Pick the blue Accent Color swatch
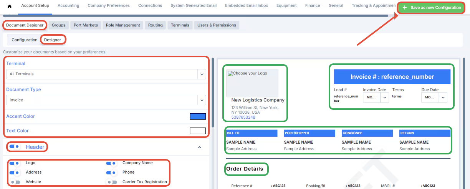 [198, 116]
